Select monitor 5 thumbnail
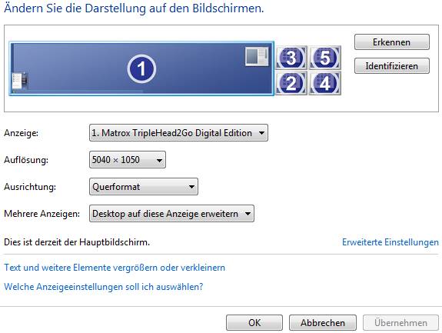442x333 pixels. tap(324, 58)
